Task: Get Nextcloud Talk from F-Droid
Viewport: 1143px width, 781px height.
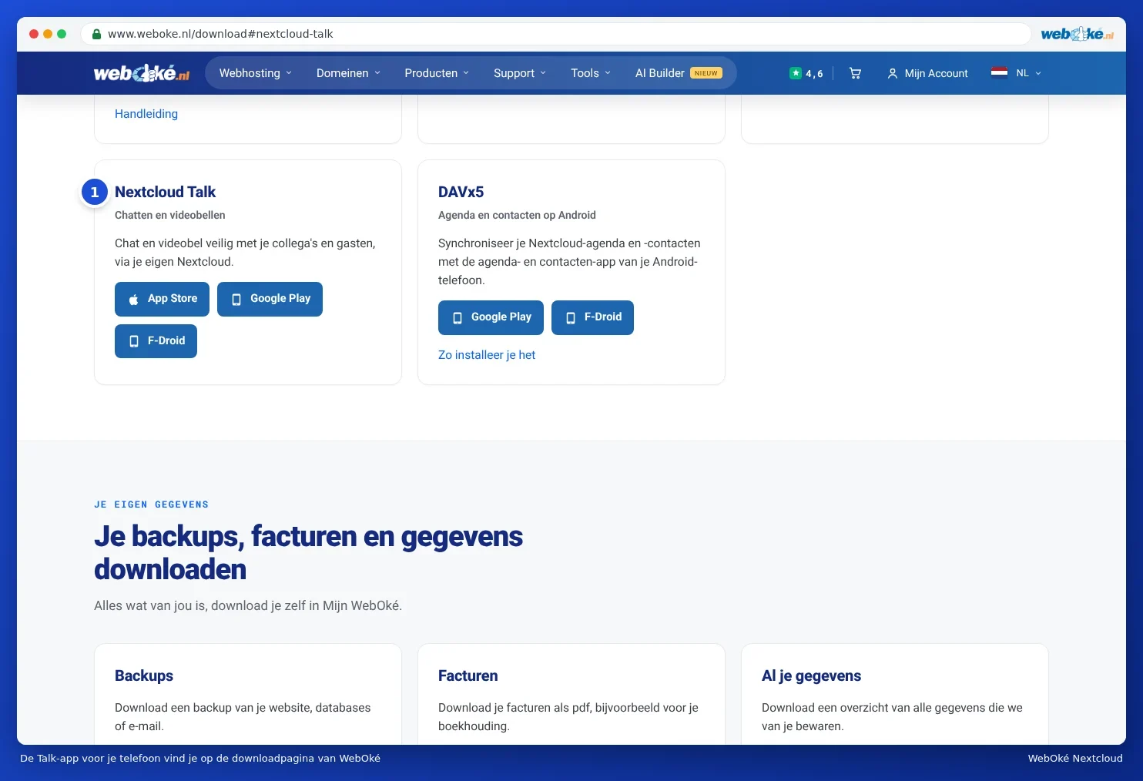Action: tap(156, 341)
